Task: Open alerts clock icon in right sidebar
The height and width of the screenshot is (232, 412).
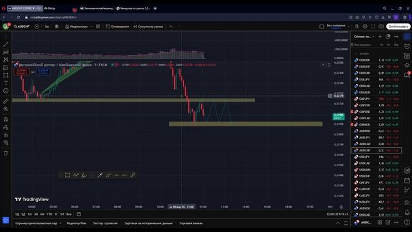Action: pyautogui.click(x=407, y=46)
